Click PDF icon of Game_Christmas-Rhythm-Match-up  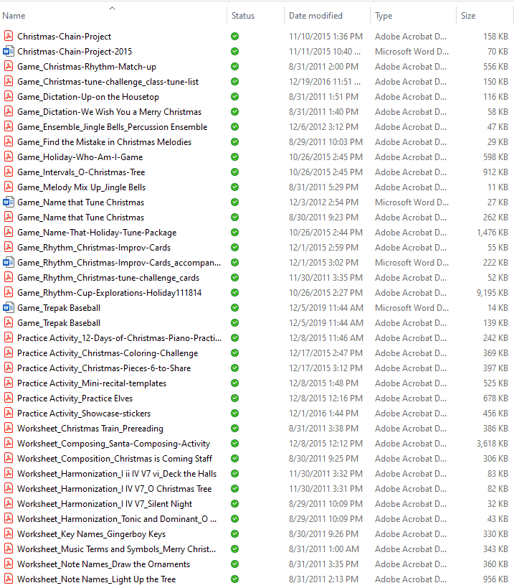point(8,66)
